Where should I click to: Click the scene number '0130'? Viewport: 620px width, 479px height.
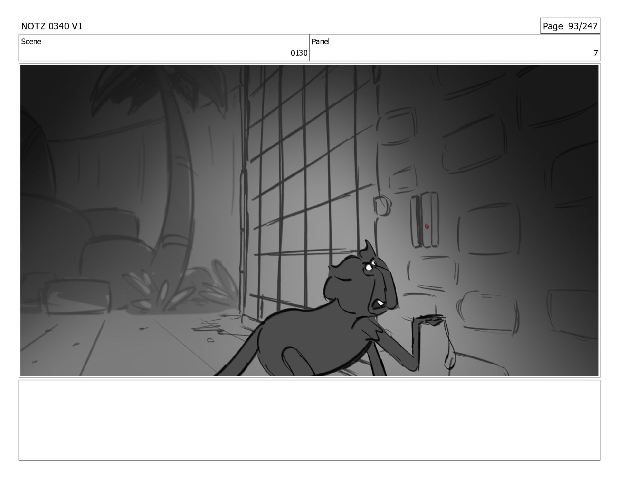click(x=299, y=53)
